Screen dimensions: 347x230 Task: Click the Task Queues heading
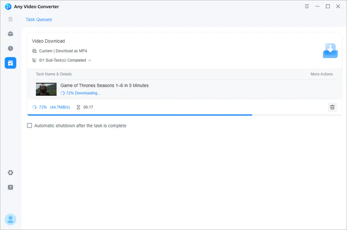click(x=39, y=19)
